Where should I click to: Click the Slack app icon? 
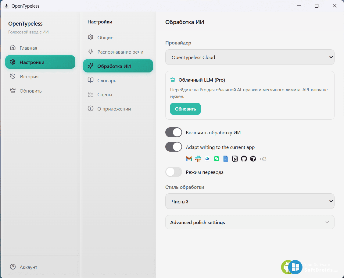point(198,159)
